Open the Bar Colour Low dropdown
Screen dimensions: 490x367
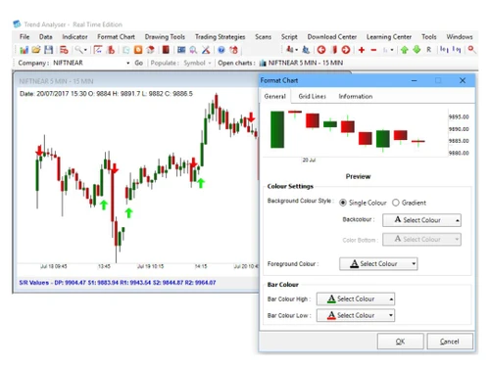tap(356, 315)
